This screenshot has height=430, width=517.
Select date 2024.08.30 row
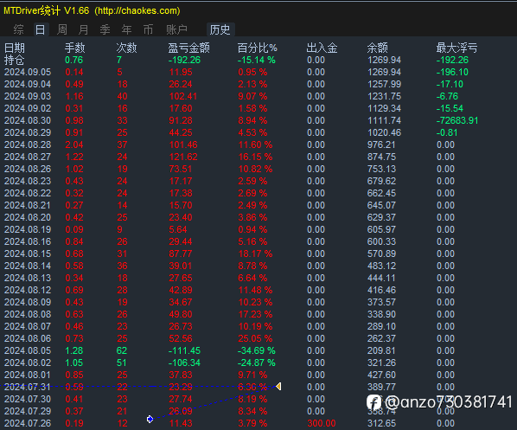click(x=28, y=120)
